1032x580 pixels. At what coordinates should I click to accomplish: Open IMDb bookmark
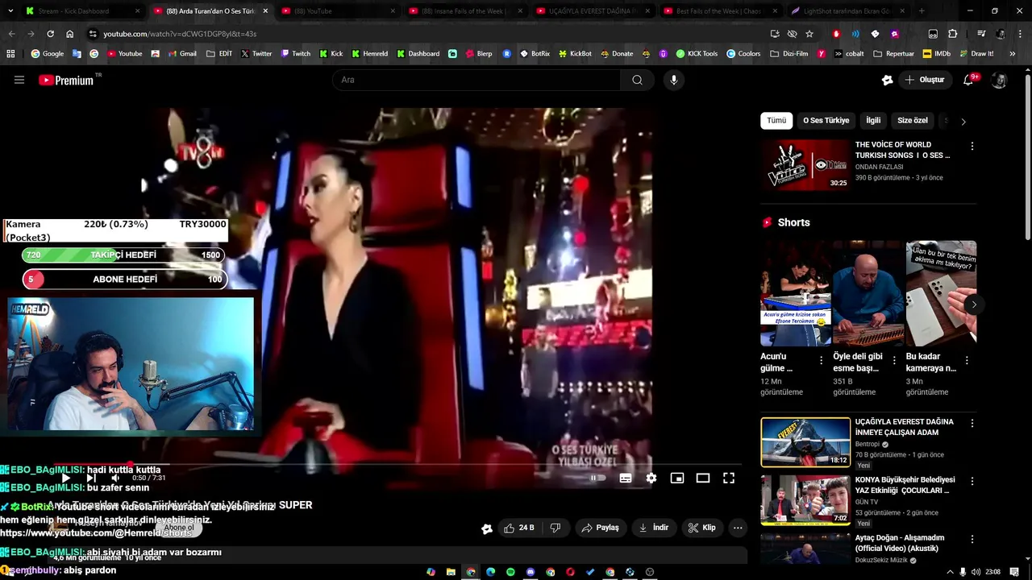[x=936, y=54]
